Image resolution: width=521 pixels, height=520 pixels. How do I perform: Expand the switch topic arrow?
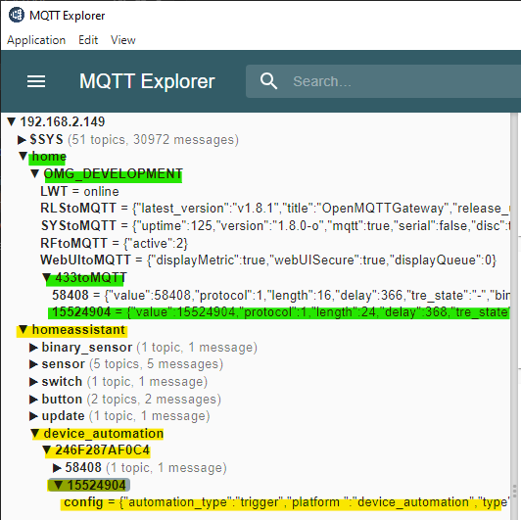click(33, 382)
